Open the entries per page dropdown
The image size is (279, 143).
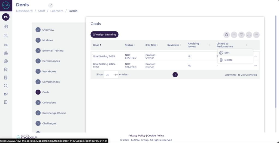111,75
